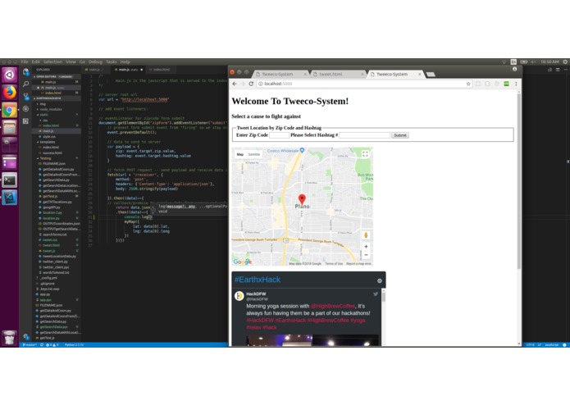
Task: Go back in the Chrome browser
Action: (235, 84)
